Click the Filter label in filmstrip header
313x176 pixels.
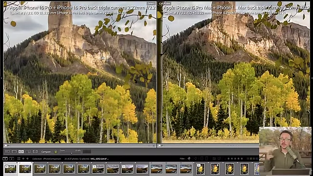[182, 158]
